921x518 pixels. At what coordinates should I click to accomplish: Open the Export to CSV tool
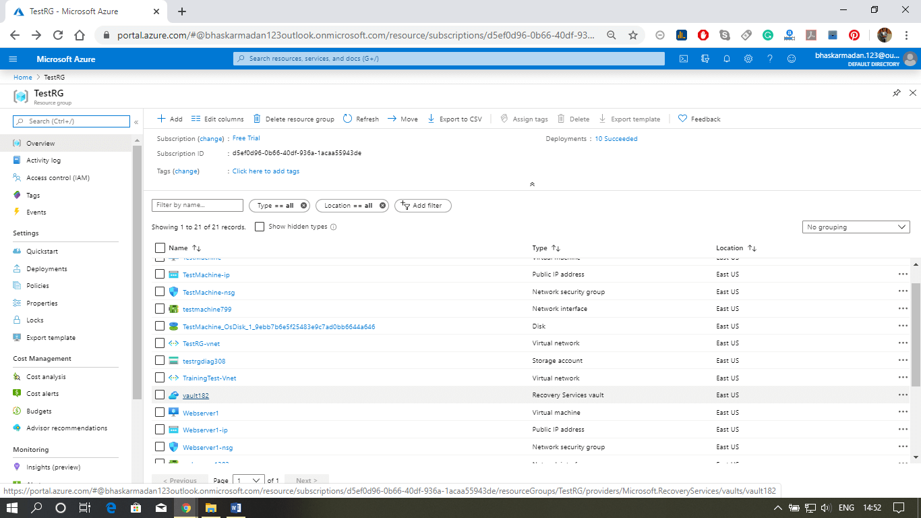click(x=455, y=119)
